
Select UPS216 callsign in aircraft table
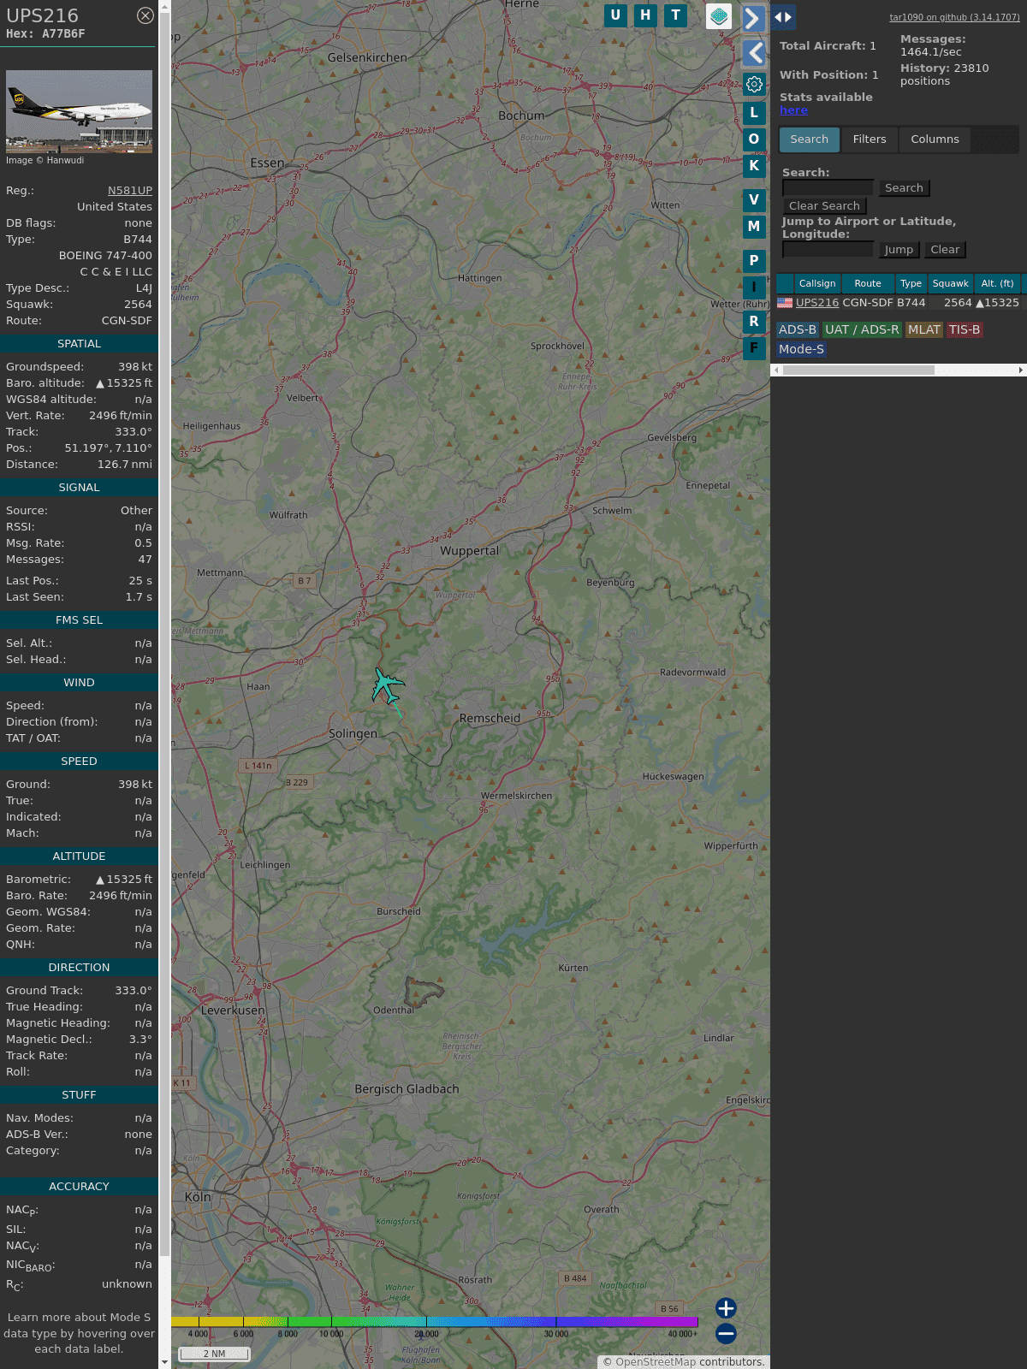pyautogui.click(x=817, y=303)
